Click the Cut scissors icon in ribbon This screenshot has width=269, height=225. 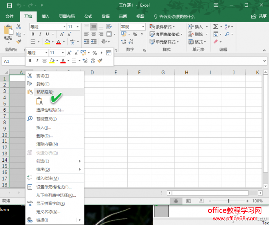click(x=19, y=27)
